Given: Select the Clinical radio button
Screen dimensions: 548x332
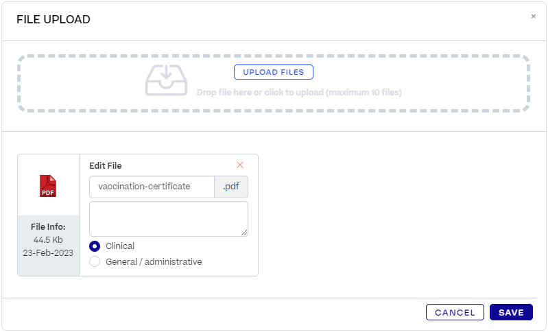Looking at the screenshot, I should 95,246.
